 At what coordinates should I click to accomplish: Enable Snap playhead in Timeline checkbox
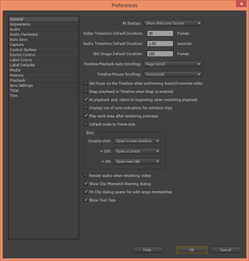85,92
